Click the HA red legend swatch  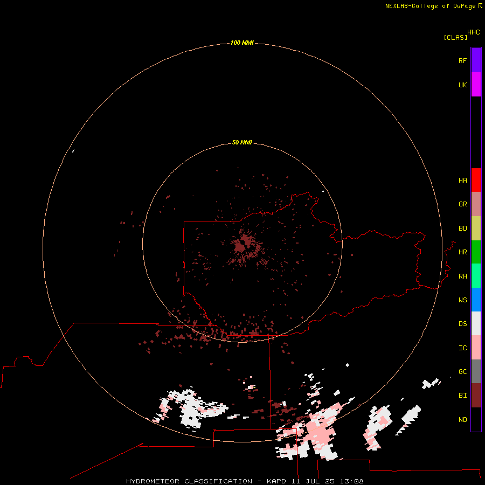[x=476, y=180]
